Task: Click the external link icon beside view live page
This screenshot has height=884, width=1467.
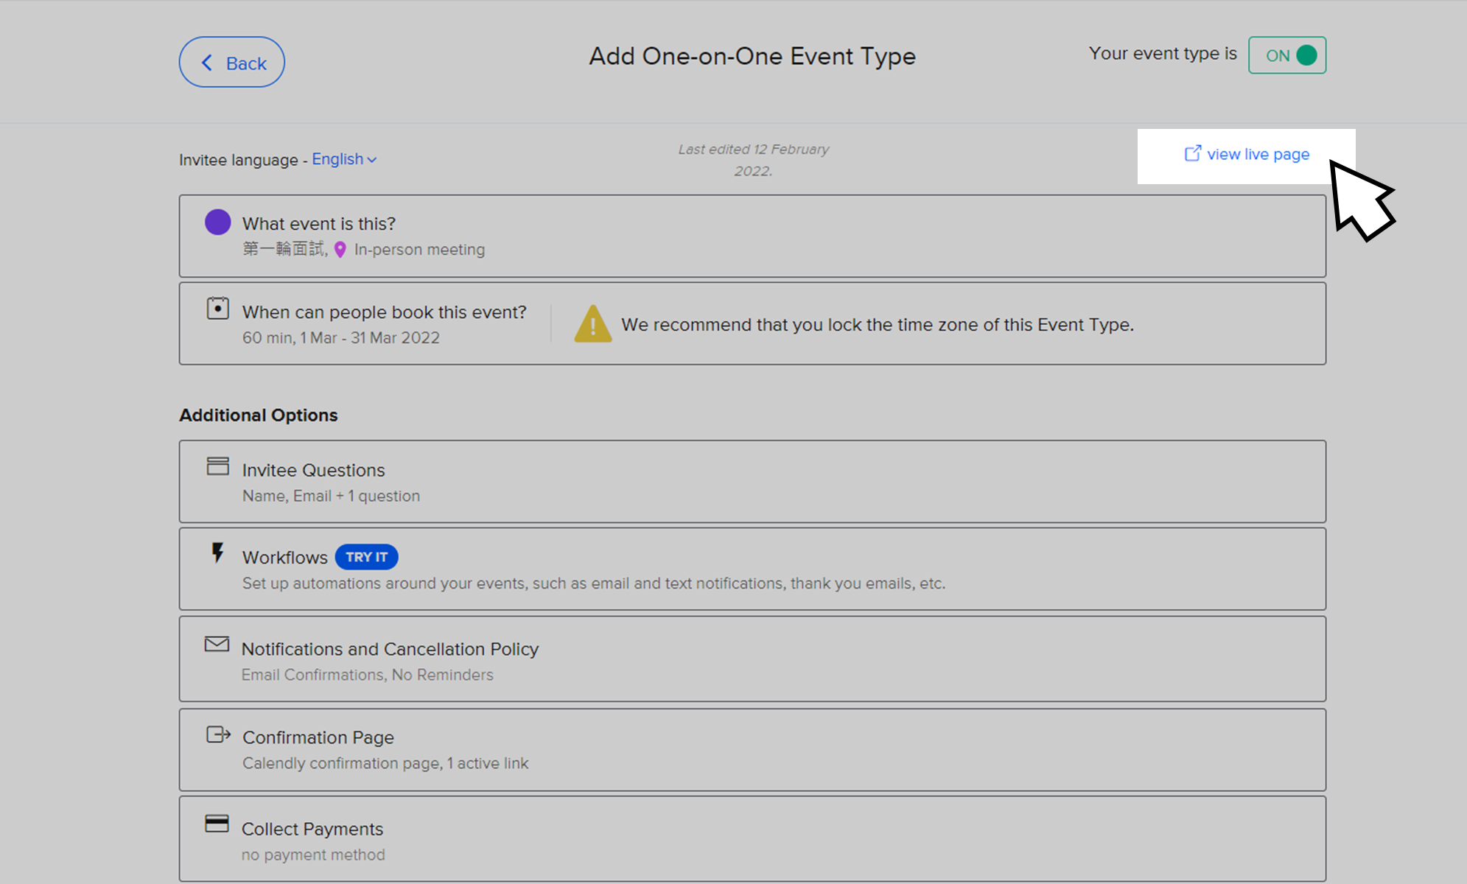Action: (x=1192, y=153)
